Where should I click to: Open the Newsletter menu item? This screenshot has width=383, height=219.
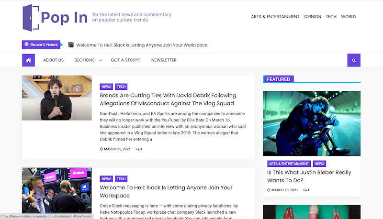[x=164, y=60]
